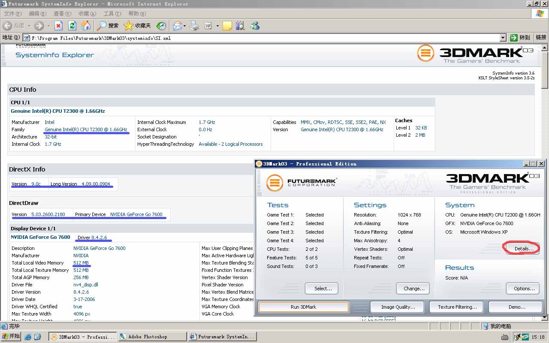Click the Internet Explorer quick launch icon
Viewport: 549px width, 343px height.
[x=28, y=337]
